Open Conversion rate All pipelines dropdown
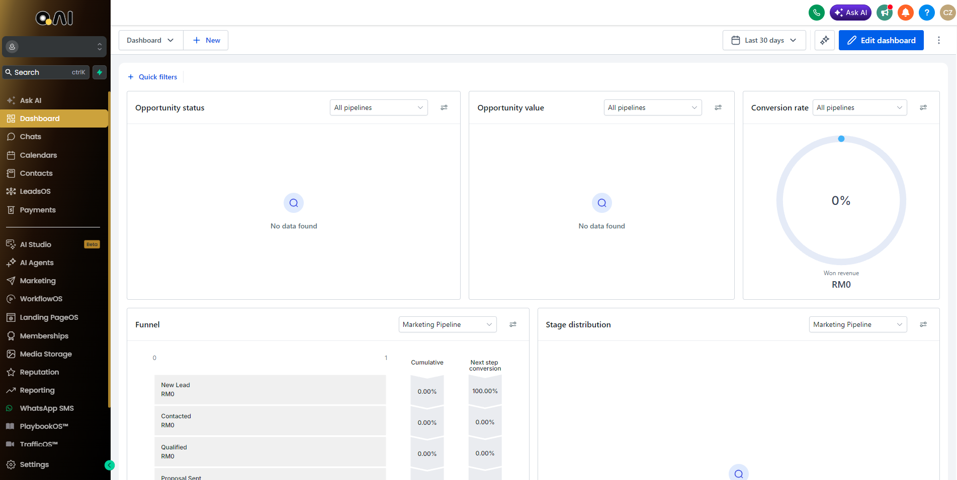This screenshot has width=957, height=480. coord(859,107)
